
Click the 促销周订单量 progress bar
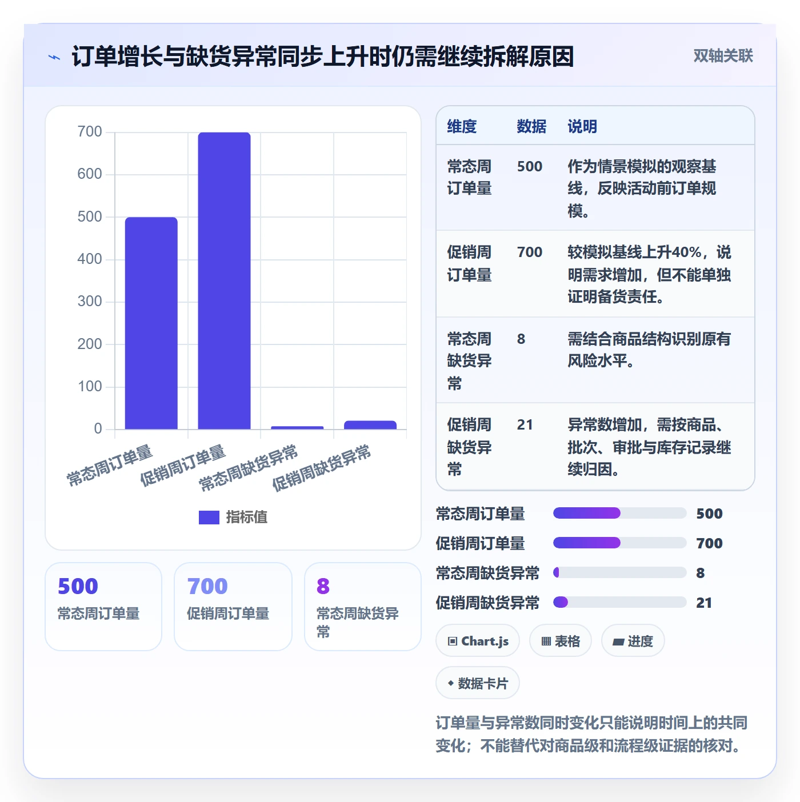coord(620,543)
